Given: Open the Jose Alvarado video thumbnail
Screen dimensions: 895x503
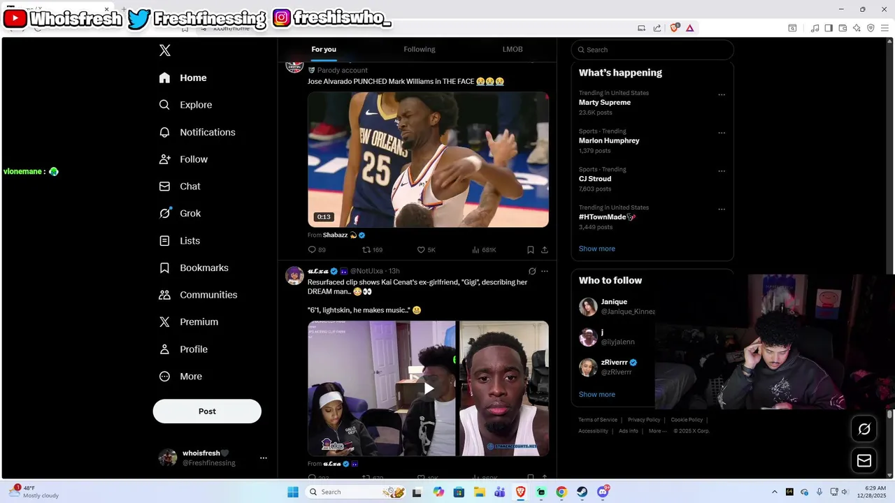Looking at the screenshot, I should [x=428, y=159].
